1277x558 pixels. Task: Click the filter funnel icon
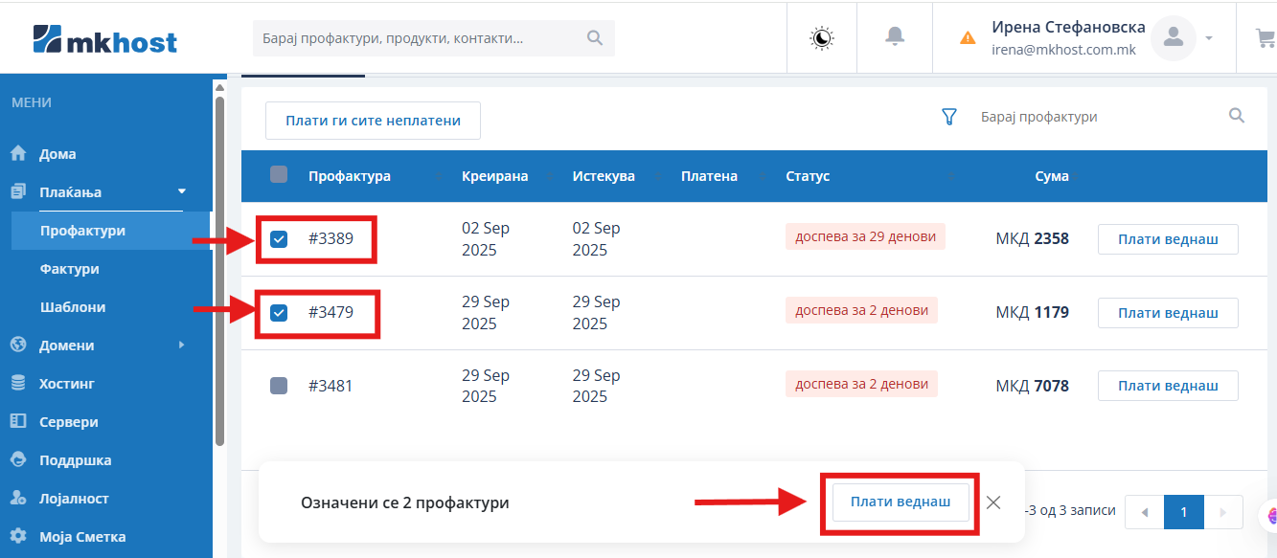949,117
